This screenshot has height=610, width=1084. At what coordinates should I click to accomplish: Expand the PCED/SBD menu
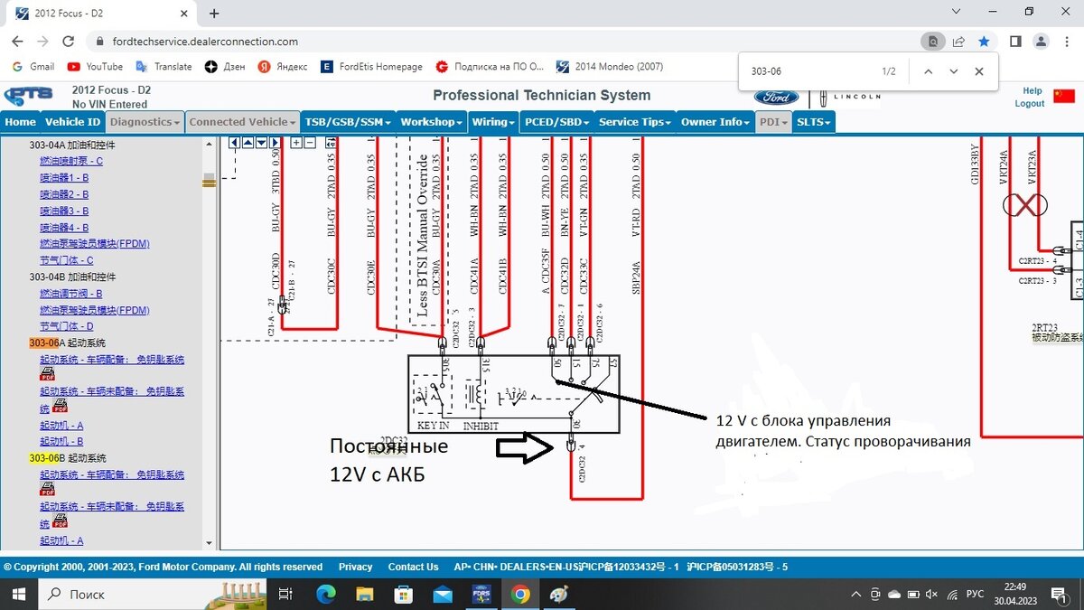click(556, 122)
